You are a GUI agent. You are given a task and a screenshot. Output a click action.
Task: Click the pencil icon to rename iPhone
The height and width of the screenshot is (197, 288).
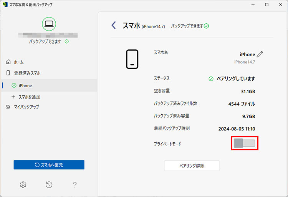pos(260,54)
